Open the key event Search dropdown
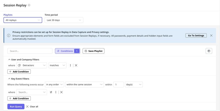 coord(32,92)
